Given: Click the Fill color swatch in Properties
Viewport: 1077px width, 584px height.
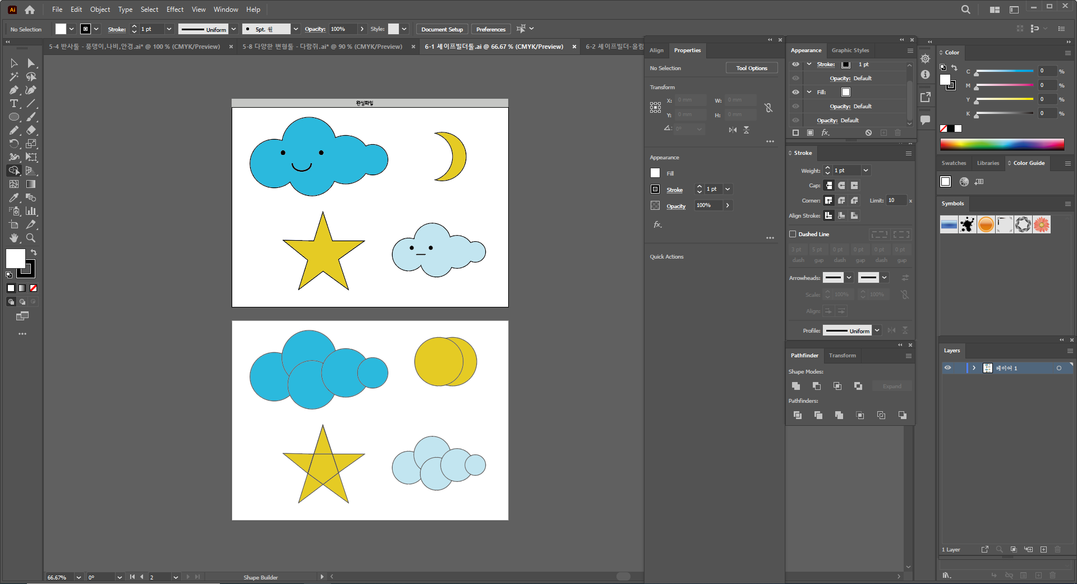Looking at the screenshot, I should point(655,173).
